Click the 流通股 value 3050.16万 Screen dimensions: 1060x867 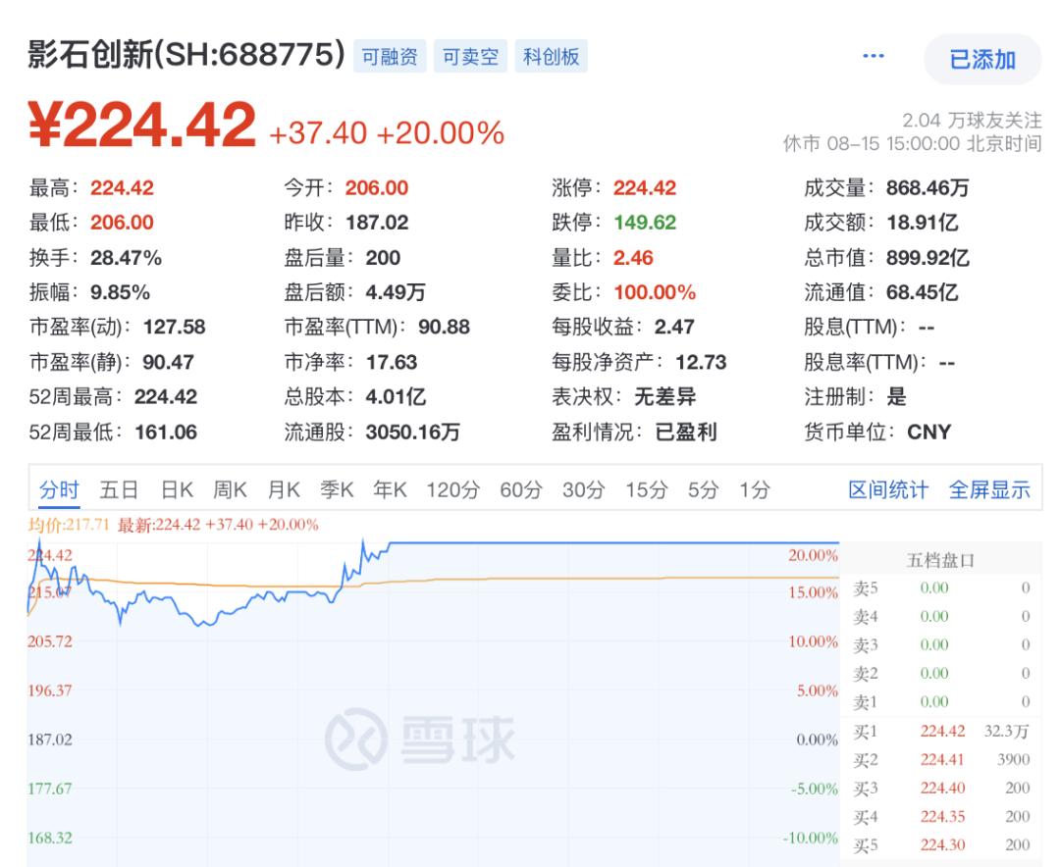[x=412, y=432]
